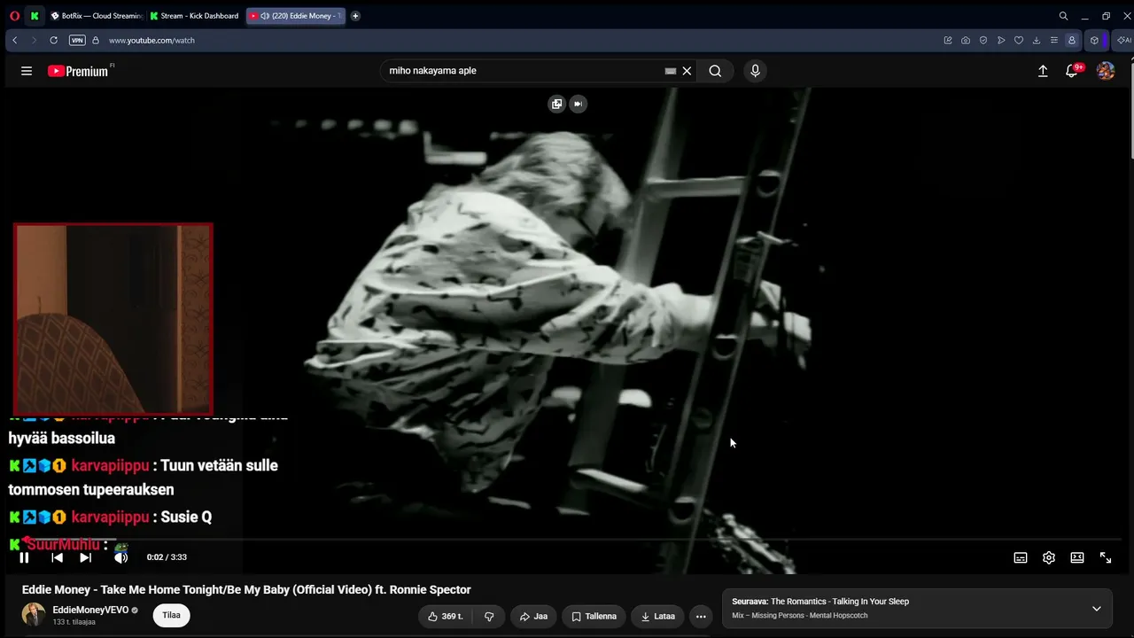
Task: Toggle subtitles on the video player
Action: pyautogui.click(x=1021, y=557)
